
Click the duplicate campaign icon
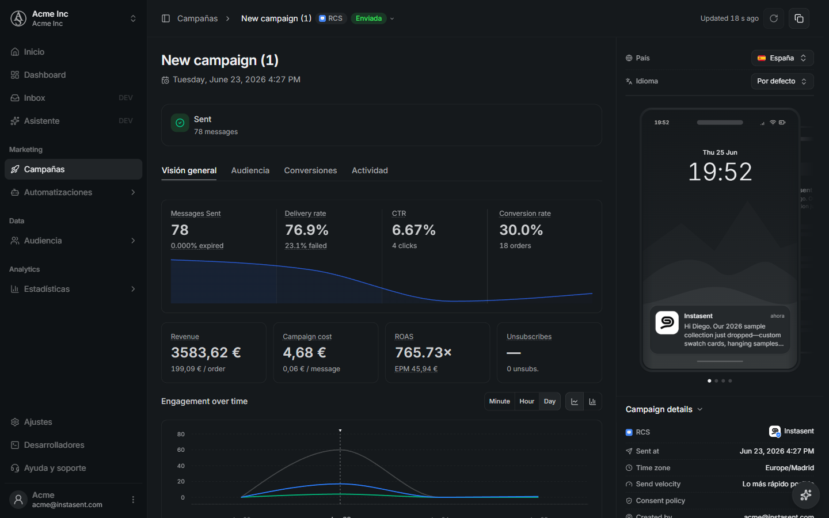coord(799,18)
